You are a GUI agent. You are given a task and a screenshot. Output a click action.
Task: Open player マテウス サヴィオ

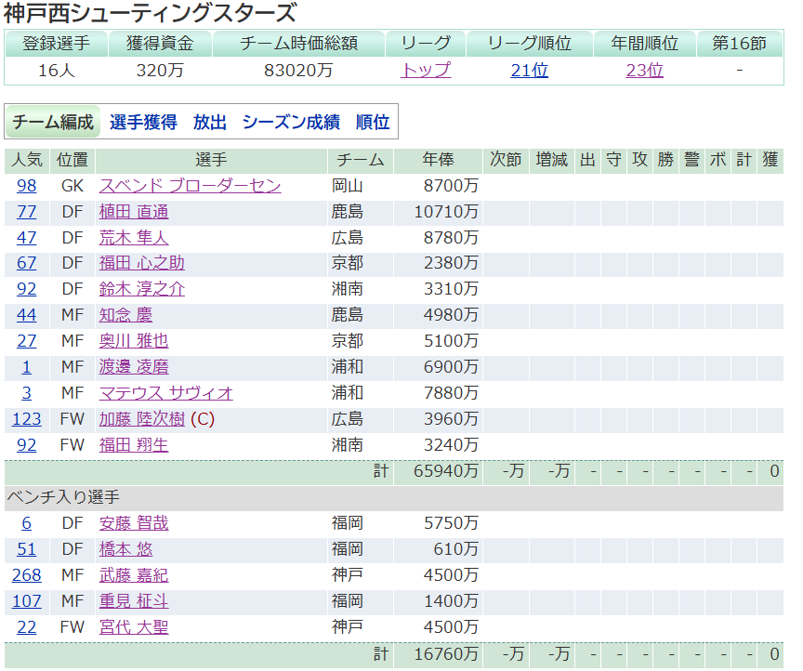tap(166, 393)
